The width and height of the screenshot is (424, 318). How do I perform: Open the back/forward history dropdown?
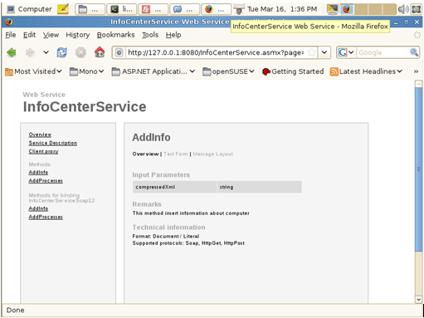(46, 52)
